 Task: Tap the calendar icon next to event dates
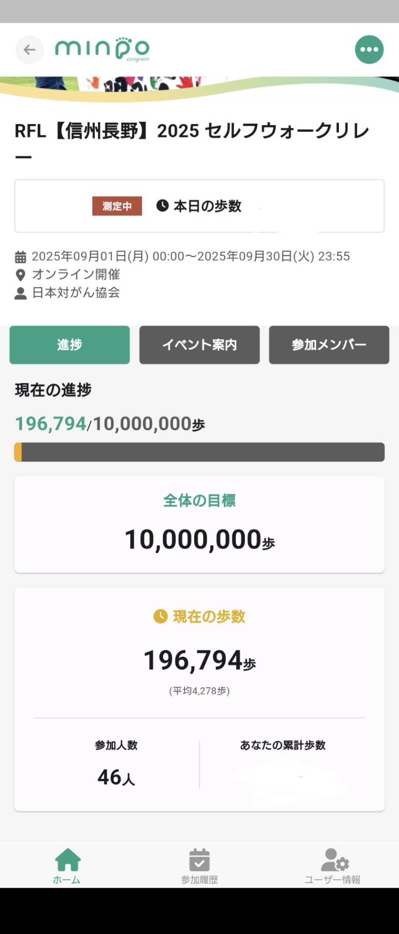(x=20, y=257)
